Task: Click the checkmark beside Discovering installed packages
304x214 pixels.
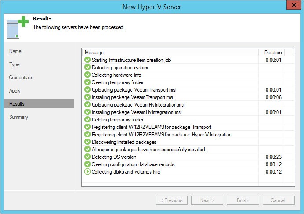Action: click(x=88, y=142)
